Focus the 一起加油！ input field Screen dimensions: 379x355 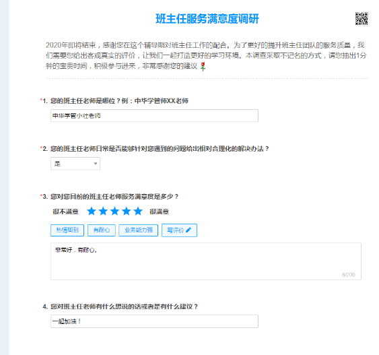pyautogui.click(x=154, y=321)
